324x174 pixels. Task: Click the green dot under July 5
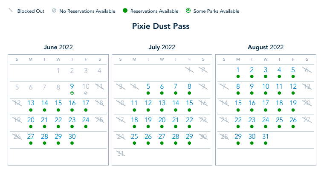[148, 93]
